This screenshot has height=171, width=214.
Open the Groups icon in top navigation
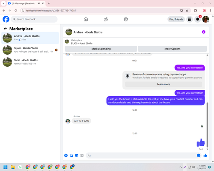coord(126,19)
